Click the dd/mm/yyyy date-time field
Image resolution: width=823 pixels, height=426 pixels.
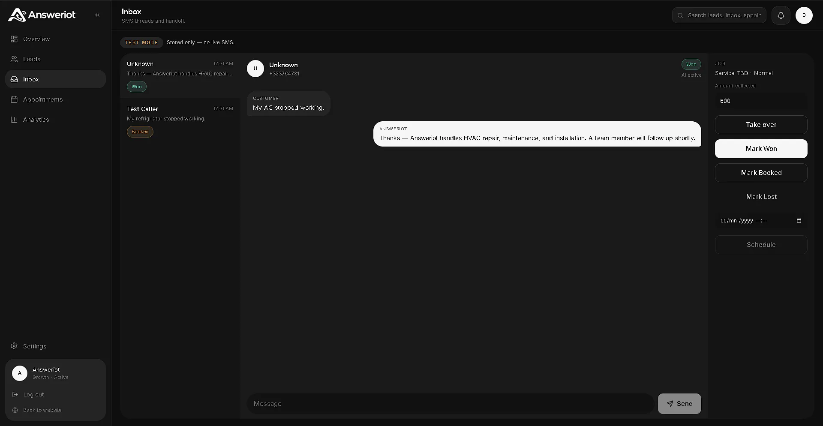click(x=761, y=221)
